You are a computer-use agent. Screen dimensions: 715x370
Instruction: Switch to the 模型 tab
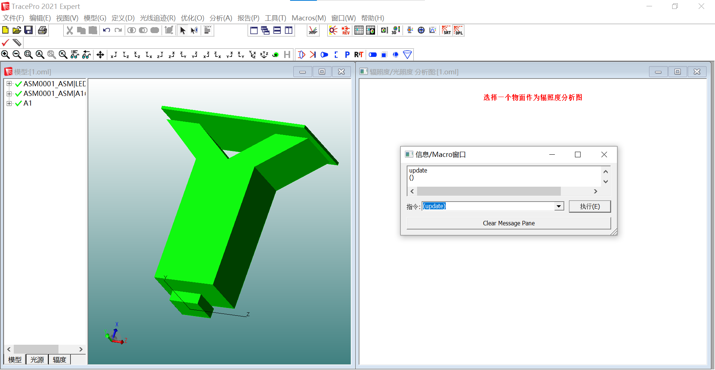15,360
